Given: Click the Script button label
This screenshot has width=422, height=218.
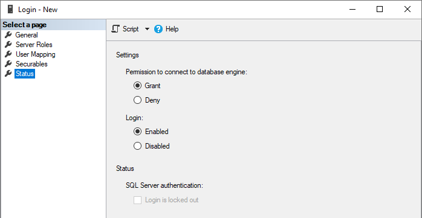Looking at the screenshot, I should pos(131,29).
